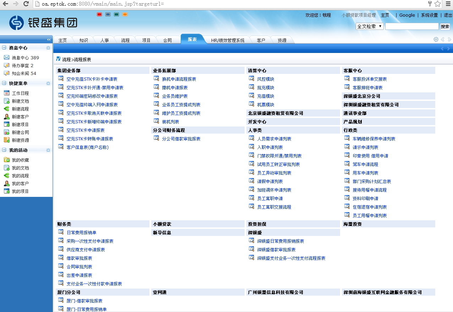Click the 我的项目 icon
Screen dimensions: 453x312
tap(6, 191)
